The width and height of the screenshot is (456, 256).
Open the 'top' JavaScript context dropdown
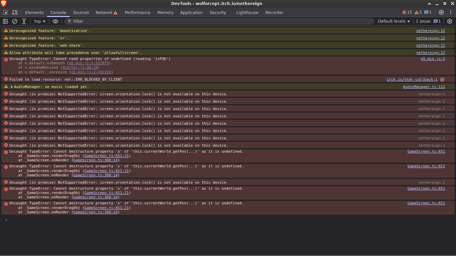(40, 21)
